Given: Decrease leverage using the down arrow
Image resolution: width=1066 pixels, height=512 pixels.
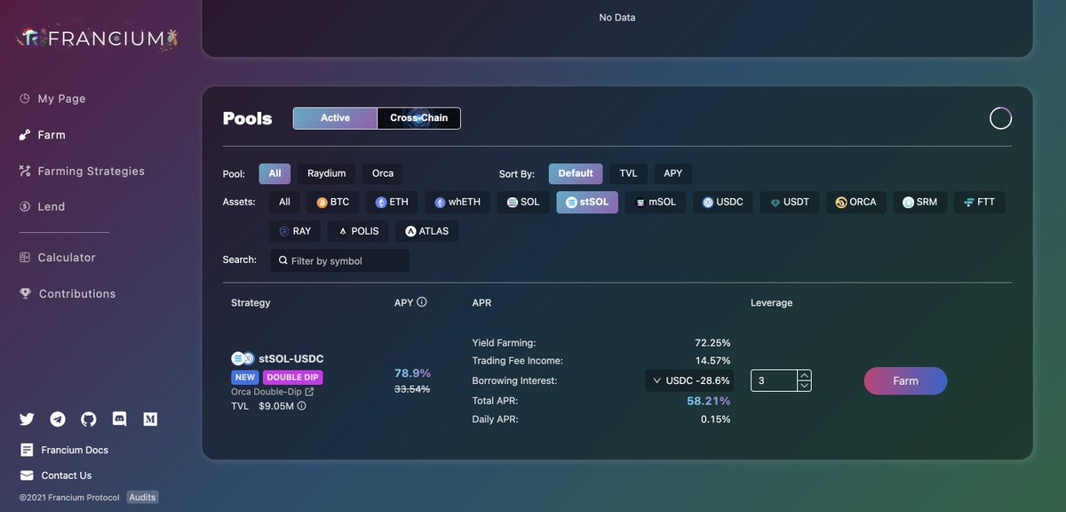Looking at the screenshot, I should (x=804, y=384).
